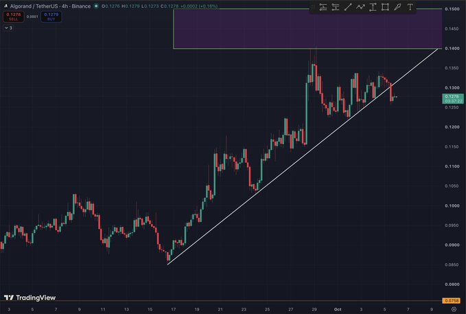
Task: Click the Oct label on time axis
Action: pyautogui.click(x=338, y=309)
